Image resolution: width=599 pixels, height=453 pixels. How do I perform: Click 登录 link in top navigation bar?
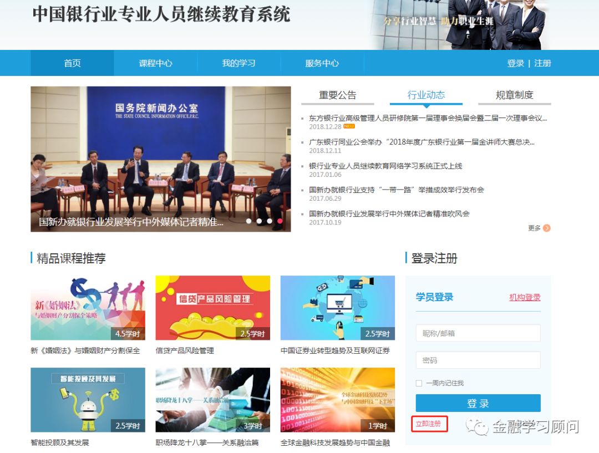515,63
